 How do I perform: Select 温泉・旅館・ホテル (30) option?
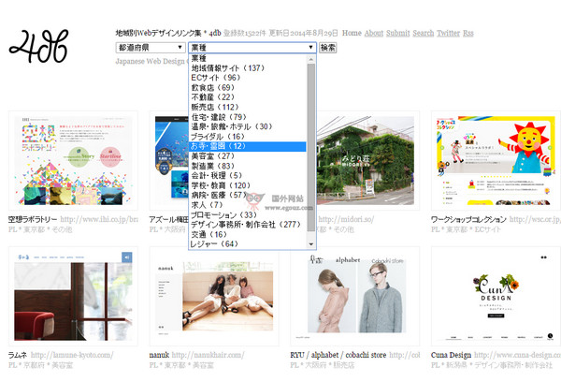tap(247, 126)
